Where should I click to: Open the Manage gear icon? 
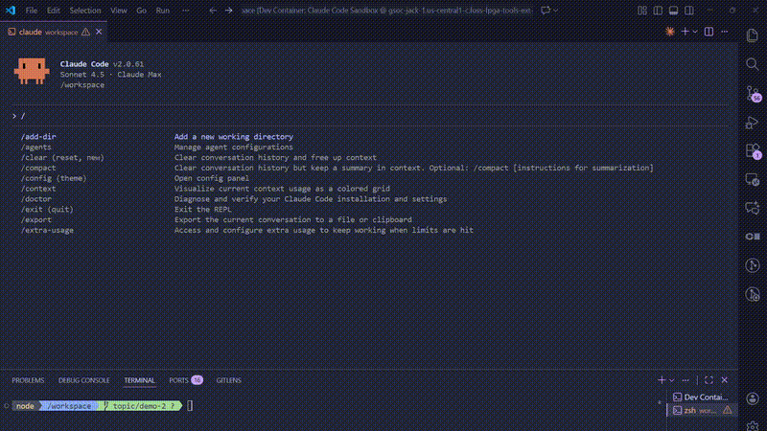point(753,425)
